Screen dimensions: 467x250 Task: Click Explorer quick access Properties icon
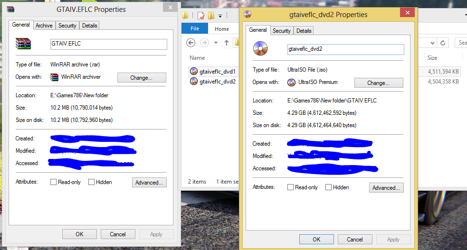(201, 16)
